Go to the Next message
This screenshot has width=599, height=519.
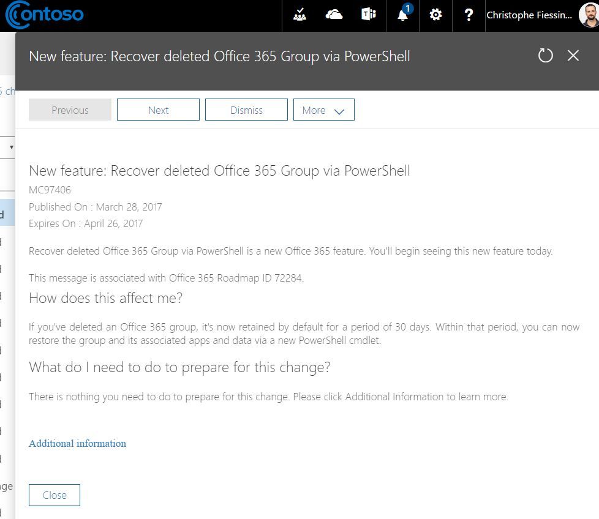(158, 110)
